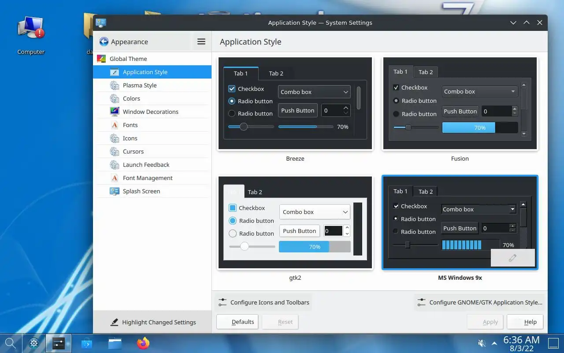Switch to Tab 2 in the Fusion preview

point(426,72)
